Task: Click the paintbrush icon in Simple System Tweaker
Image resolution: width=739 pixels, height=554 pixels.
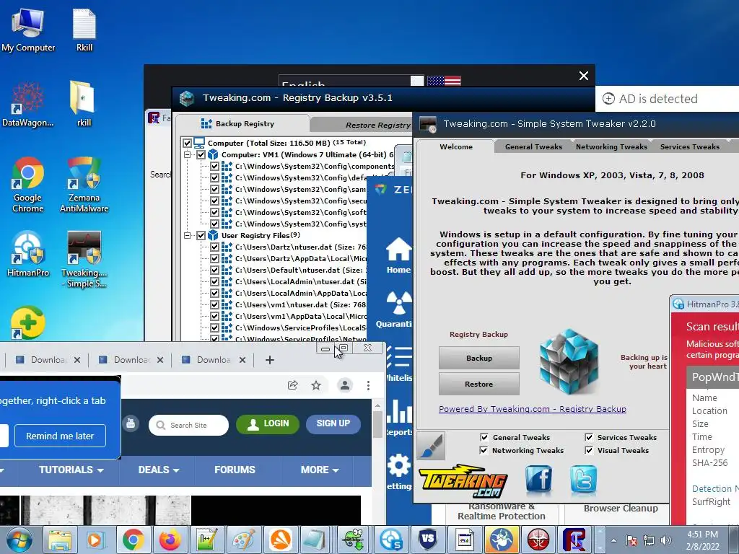Action: 431,446
